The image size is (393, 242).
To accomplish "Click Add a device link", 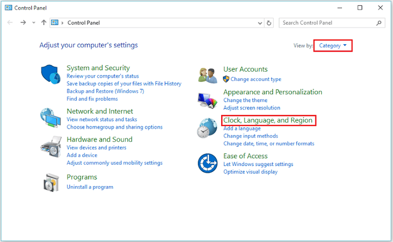I will pos(82,155).
